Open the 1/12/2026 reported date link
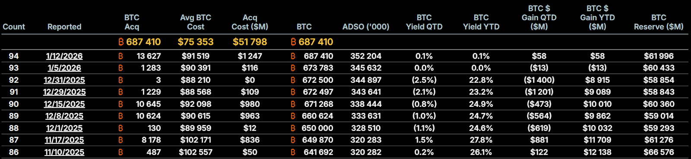This screenshot has width=691, height=159. [64, 56]
